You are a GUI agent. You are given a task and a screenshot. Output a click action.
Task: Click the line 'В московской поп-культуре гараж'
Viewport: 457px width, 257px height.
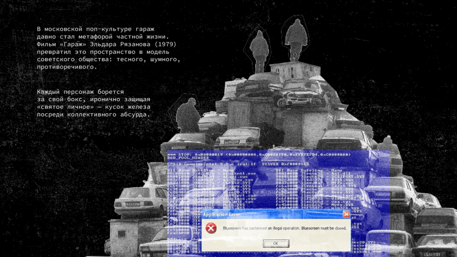point(95,29)
